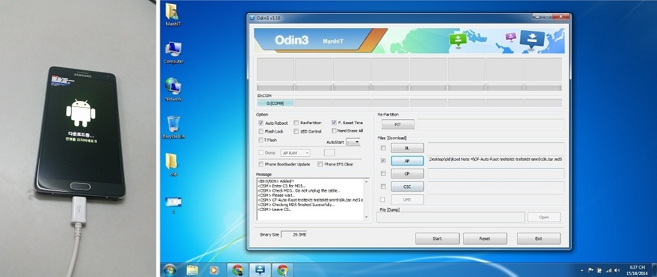Click the Windows Start orb

tap(169, 270)
